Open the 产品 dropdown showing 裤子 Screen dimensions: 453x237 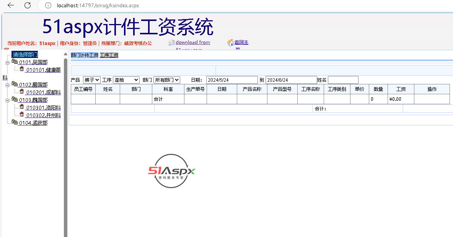[91, 80]
